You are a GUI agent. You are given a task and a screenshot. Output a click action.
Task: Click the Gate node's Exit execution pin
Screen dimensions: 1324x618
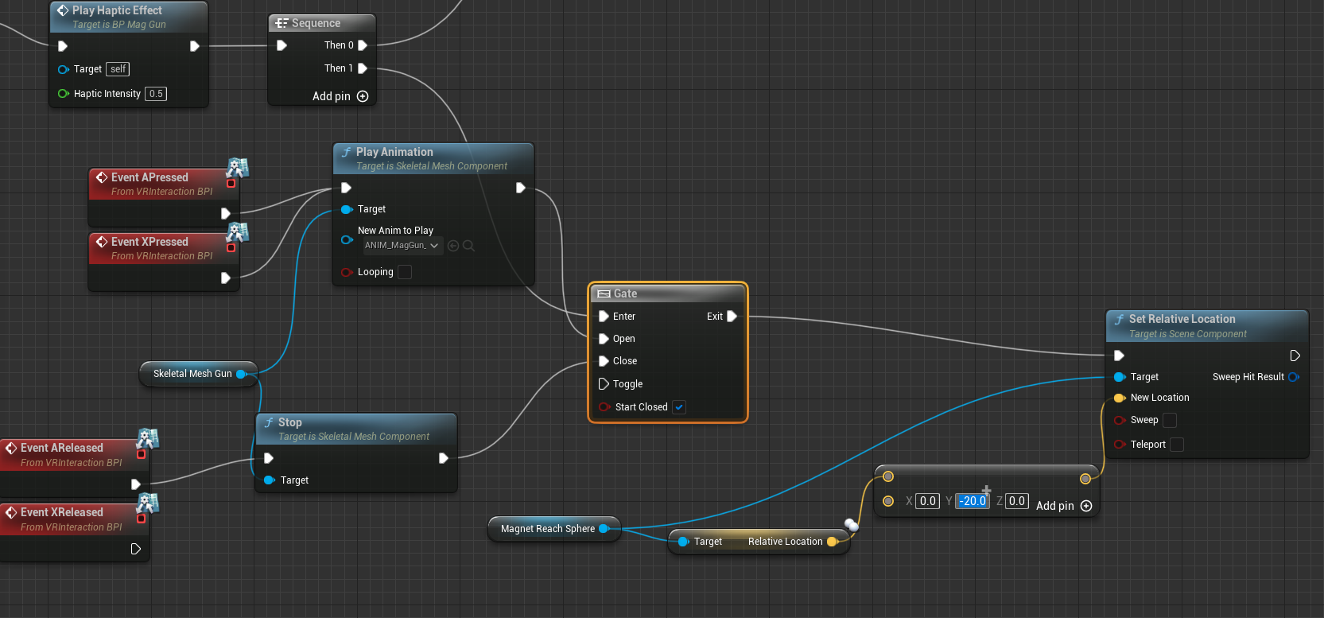(x=732, y=317)
